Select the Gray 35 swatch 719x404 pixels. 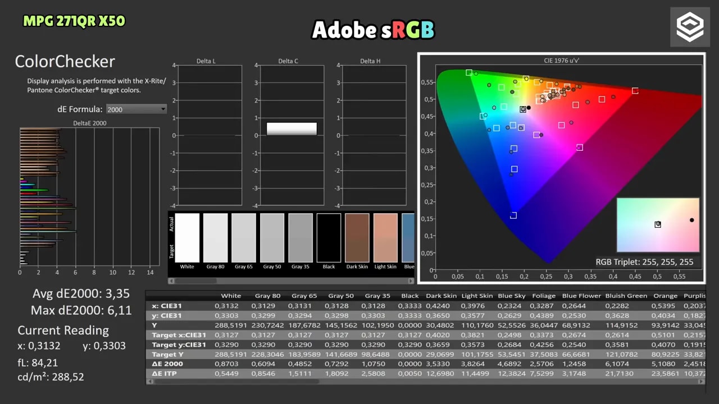pyautogui.click(x=301, y=238)
